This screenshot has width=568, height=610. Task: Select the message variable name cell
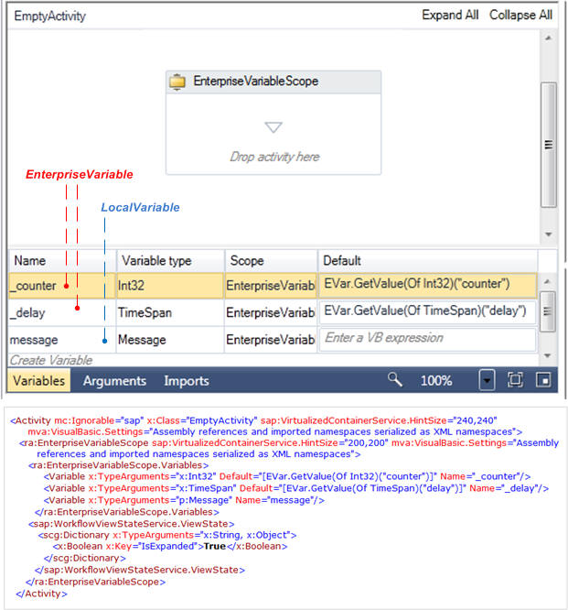pyautogui.click(x=62, y=340)
